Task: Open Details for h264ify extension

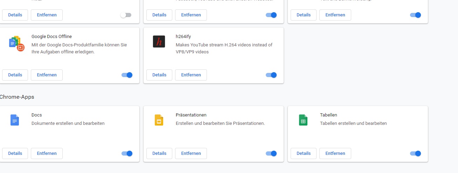Action: (159, 75)
